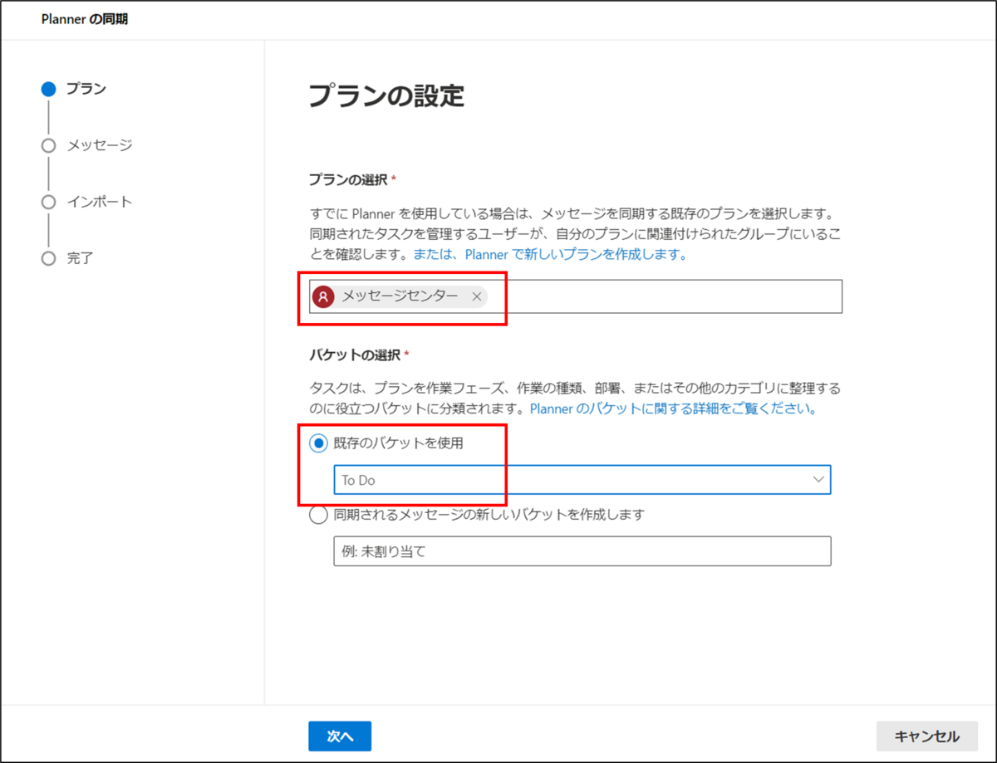This screenshot has height=763, width=997.
Task: Click the Planner の同期 dialog title
Action: point(85,19)
